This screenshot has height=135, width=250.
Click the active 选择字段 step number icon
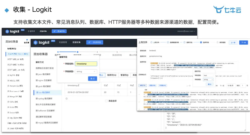coord(201,42)
